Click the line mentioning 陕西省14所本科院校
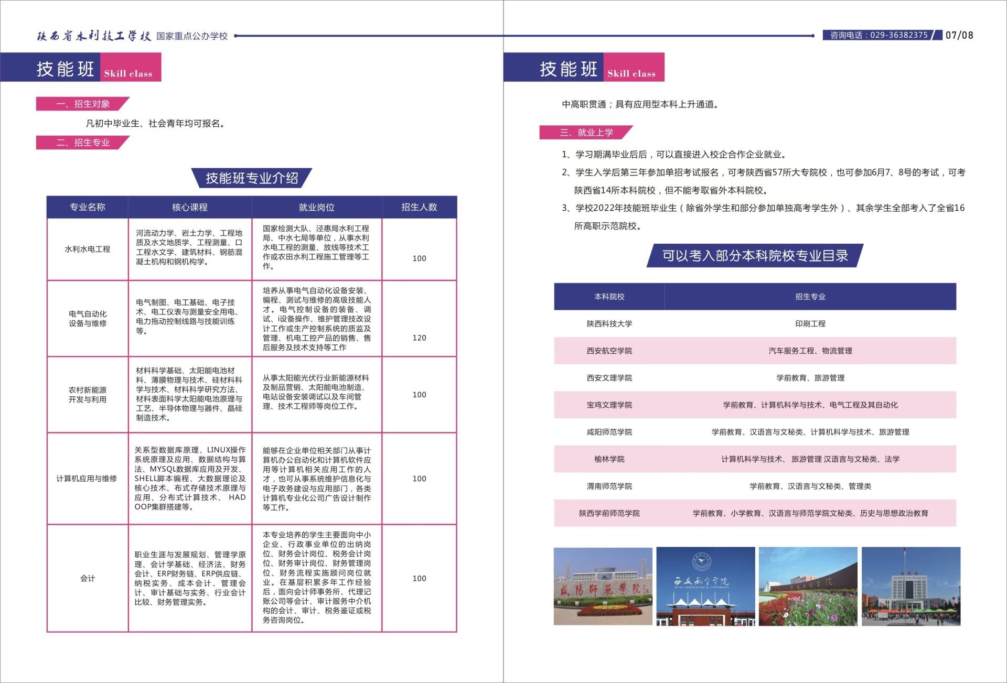 click(x=671, y=190)
